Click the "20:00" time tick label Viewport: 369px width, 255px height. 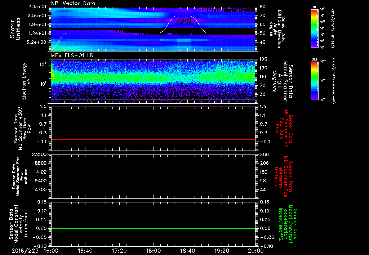point(256,251)
